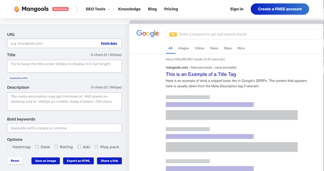Switch to the Images tab
The height and width of the screenshot is (171, 324).
click(x=184, y=48)
